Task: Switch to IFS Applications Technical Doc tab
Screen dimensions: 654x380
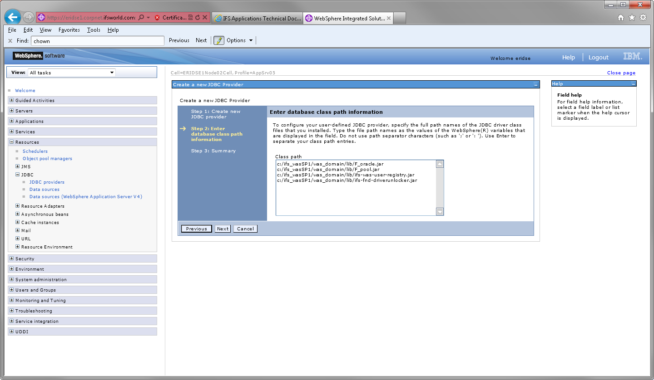Action: [257, 18]
